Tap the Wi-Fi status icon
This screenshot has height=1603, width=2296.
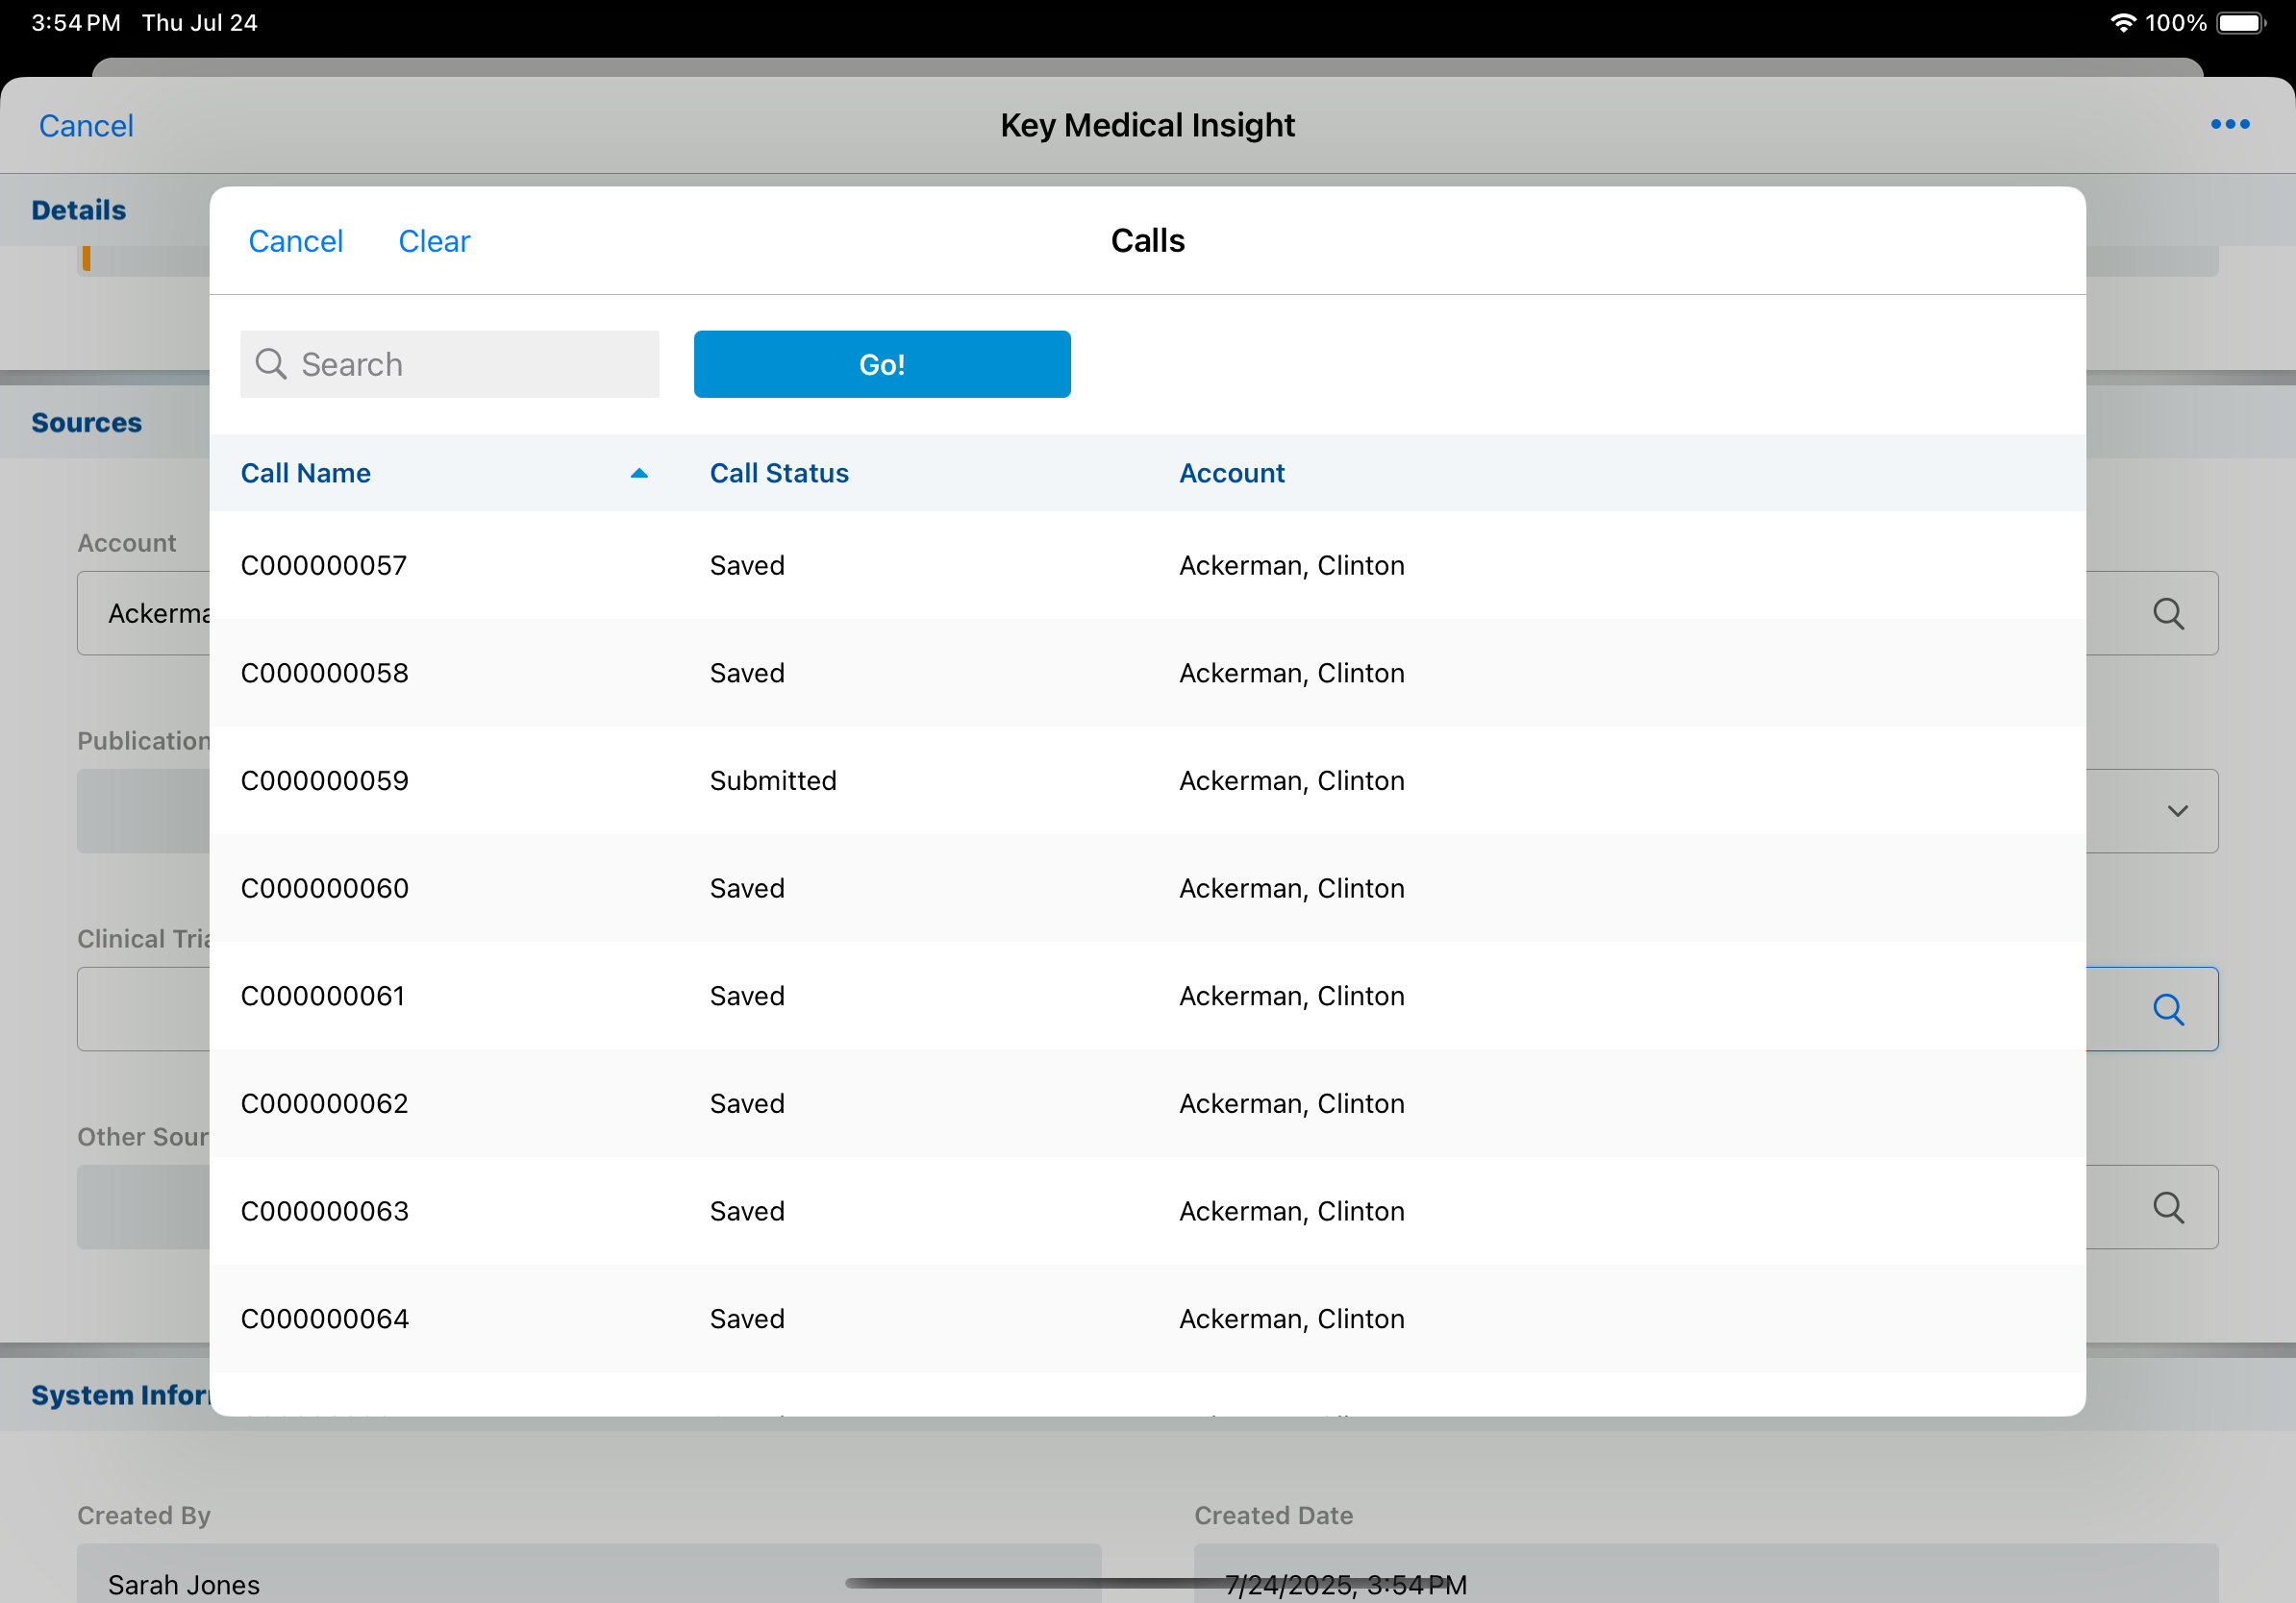[2121, 23]
